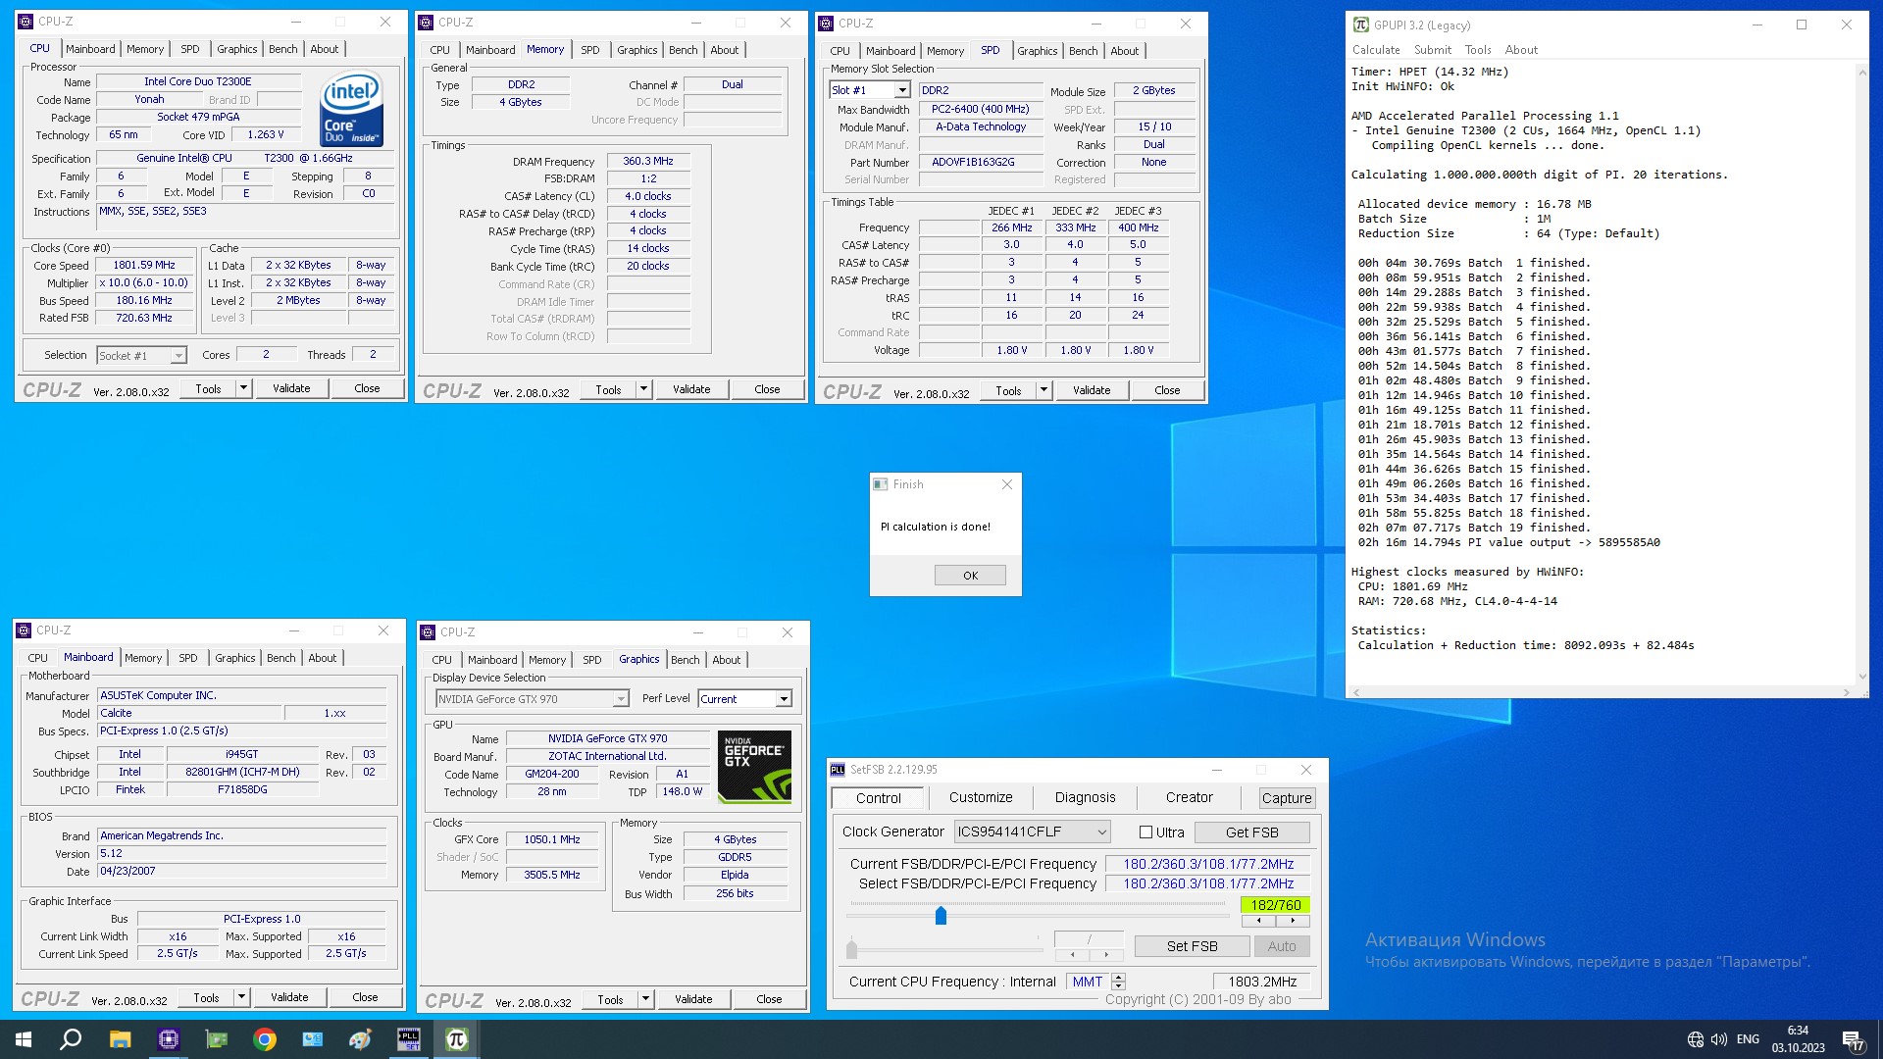Viewport: 1883px width, 1059px height.
Task: Click the network globe tray icon
Action: tap(1696, 1039)
